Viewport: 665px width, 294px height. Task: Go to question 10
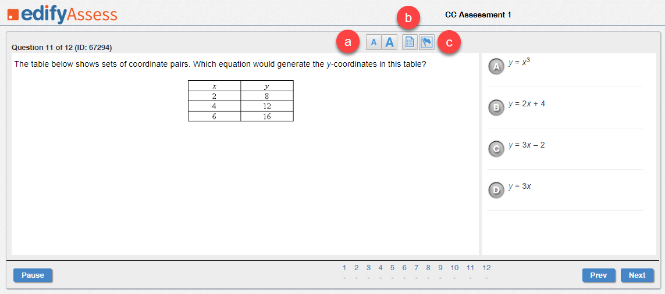click(x=454, y=268)
